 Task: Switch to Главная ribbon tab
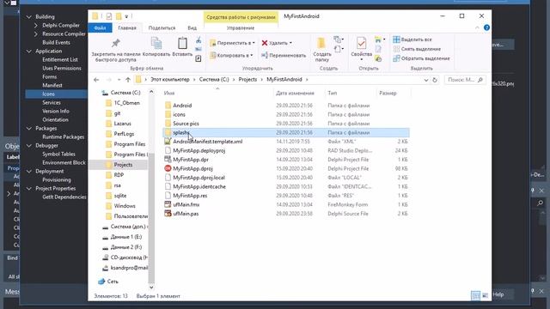[x=127, y=27]
